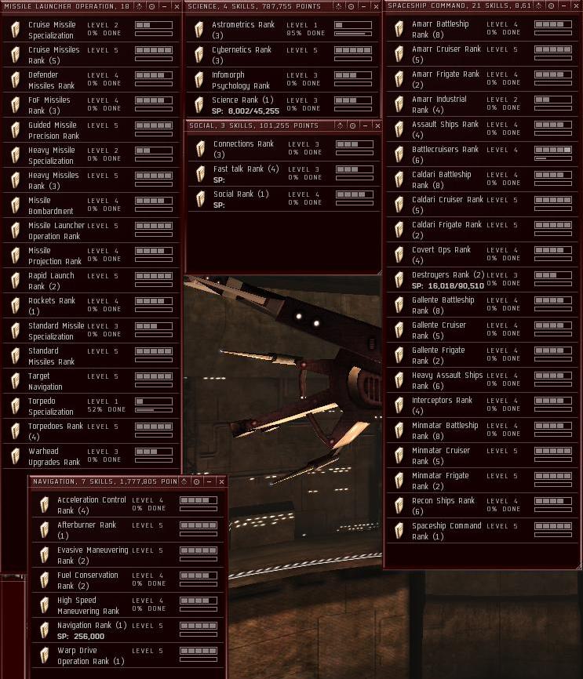Close the Navigation skills window
The width and height of the screenshot is (583, 679).
coord(221,481)
